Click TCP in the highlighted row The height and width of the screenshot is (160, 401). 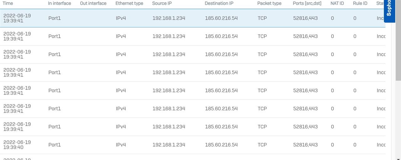pyautogui.click(x=262, y=18)
